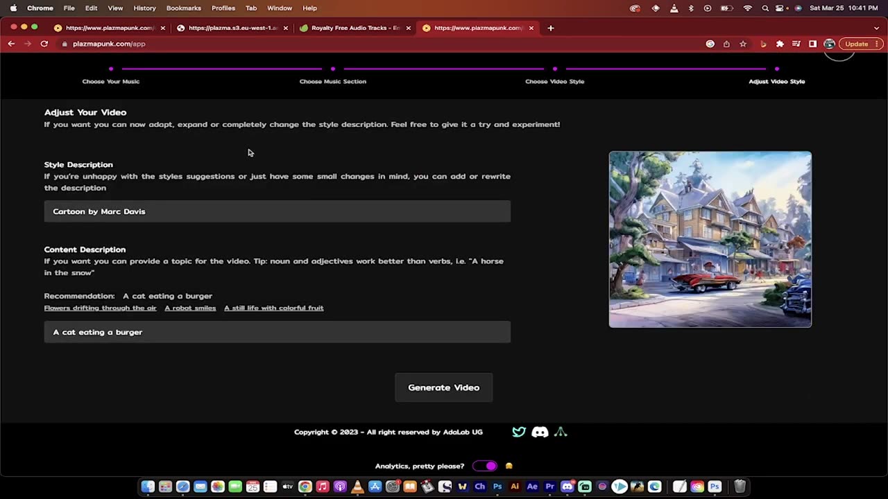This screenshot has width=888, height=499.
Task: Click the reading list icon in the toolbar
Action: pyautogui.click(x=796, y=44)
